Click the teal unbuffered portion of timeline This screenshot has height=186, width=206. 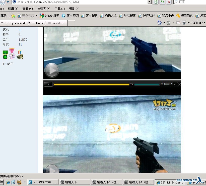coord(147,84)
